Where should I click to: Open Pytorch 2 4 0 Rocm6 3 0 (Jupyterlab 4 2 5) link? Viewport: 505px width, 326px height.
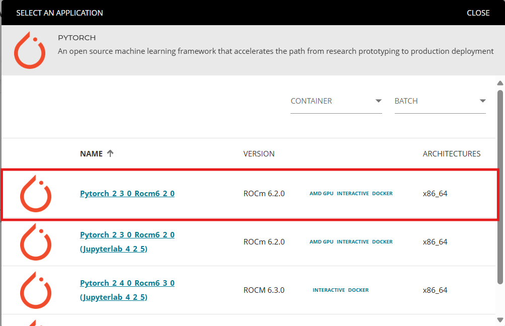coord(127,290)
